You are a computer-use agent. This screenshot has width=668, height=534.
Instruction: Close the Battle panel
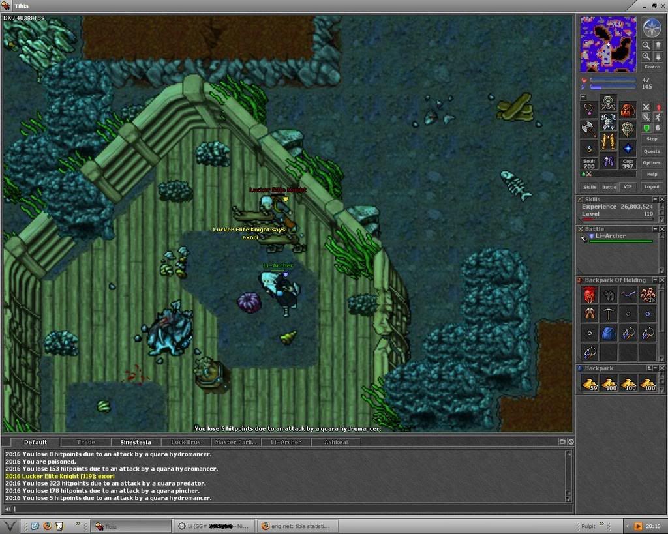pos(662,229)
